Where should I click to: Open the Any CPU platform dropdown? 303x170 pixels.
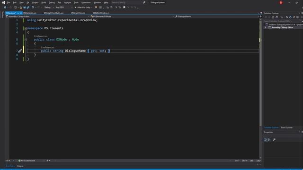click(64, 8)
